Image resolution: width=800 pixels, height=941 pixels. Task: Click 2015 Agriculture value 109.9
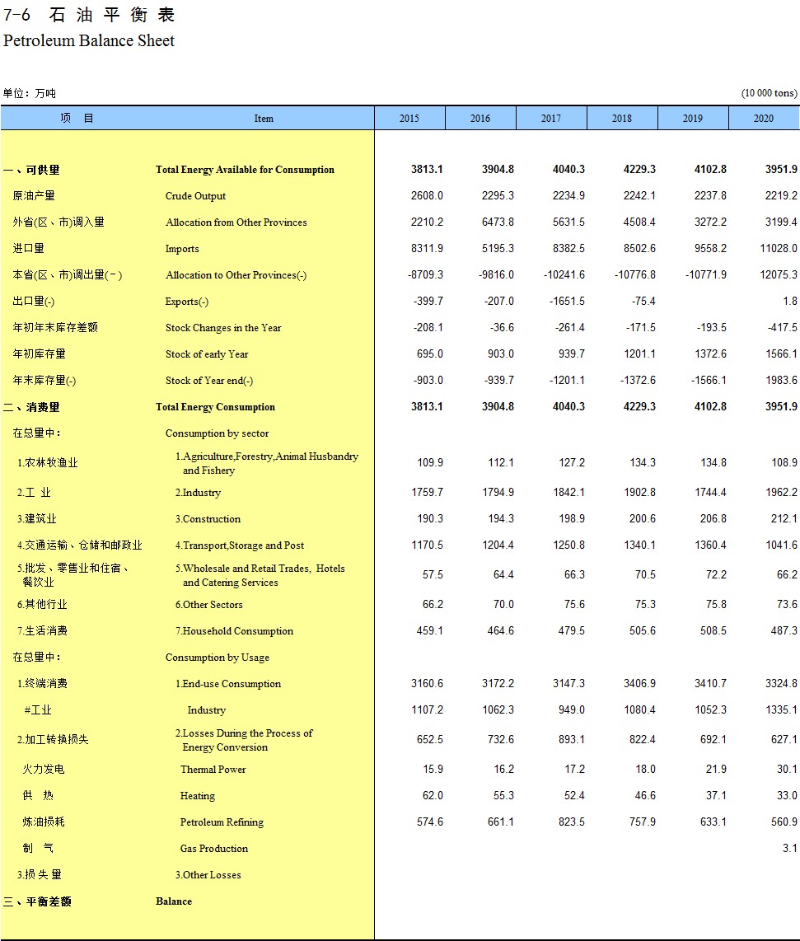[430, 463]
